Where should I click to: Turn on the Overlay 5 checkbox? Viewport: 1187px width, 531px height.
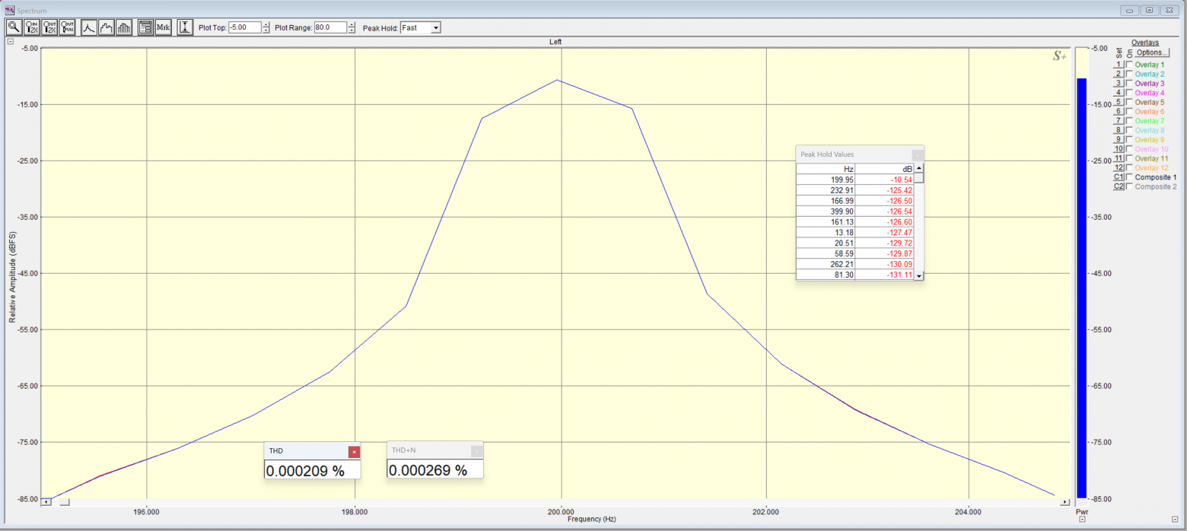pos(1129,103)
